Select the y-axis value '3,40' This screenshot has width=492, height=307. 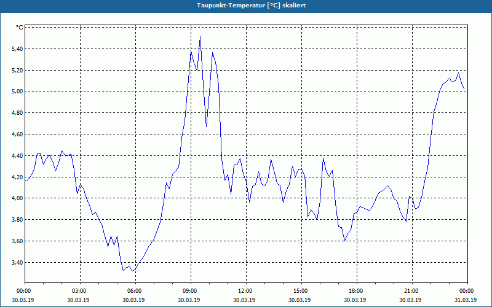(18, 263)
